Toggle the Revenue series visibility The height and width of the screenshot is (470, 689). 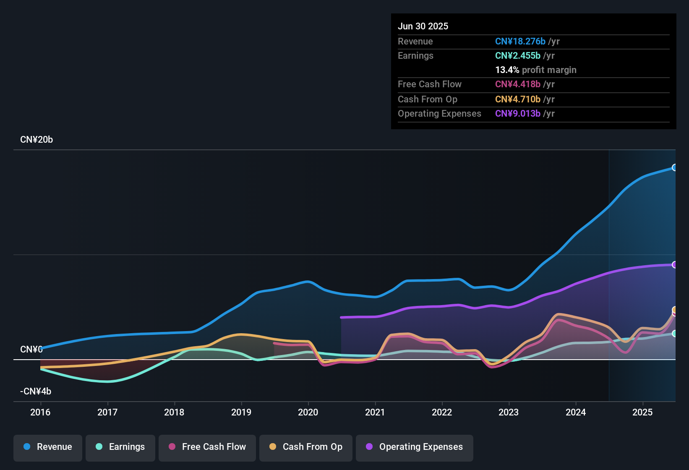[x=47, y=447]
